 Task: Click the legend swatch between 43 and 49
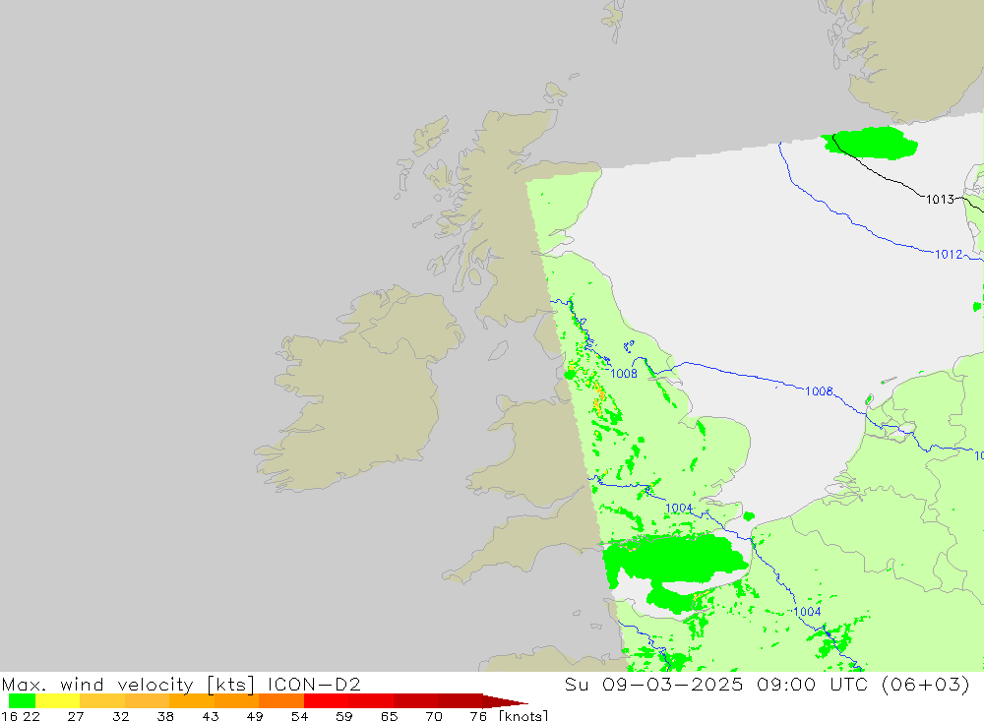tap(236, 701)
